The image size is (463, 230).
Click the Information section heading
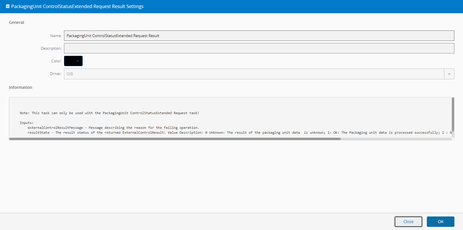(x=20, y=87)
